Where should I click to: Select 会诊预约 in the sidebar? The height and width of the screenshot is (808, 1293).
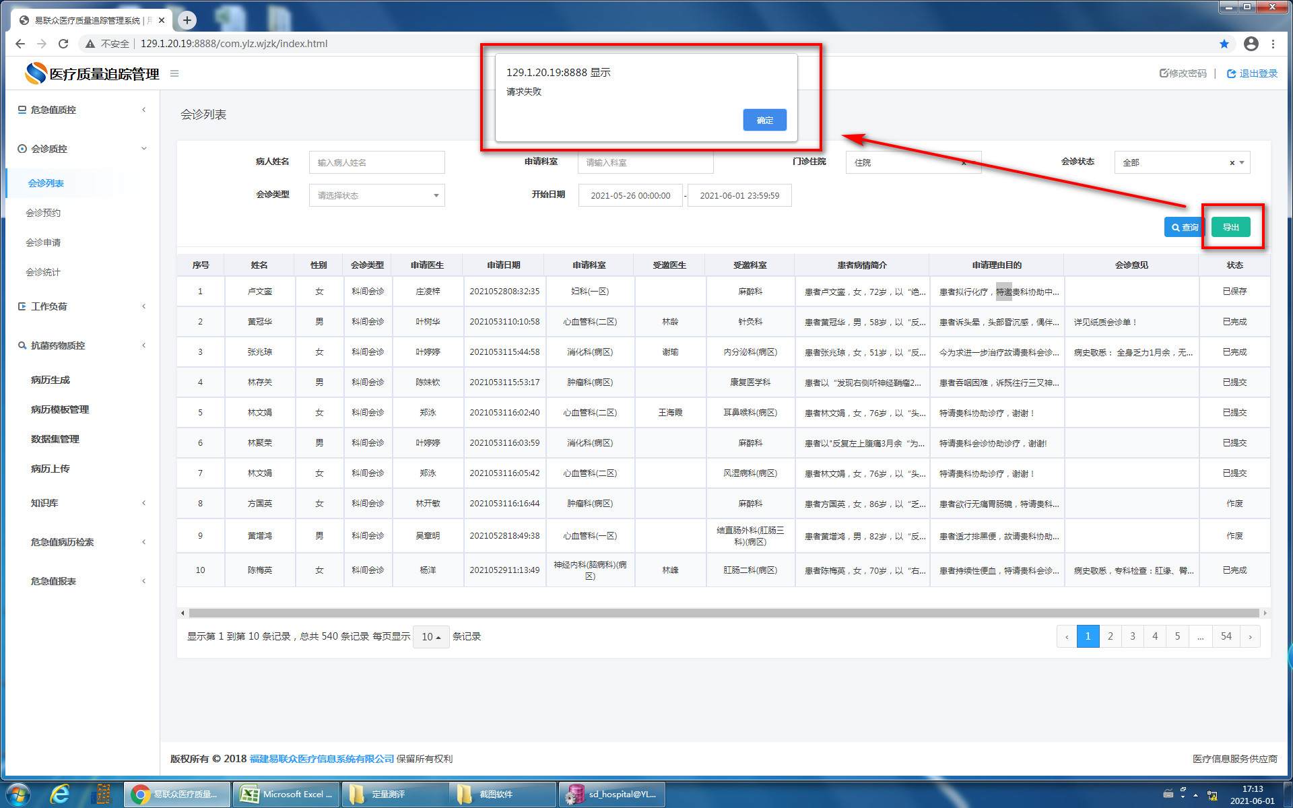point(43,213)
